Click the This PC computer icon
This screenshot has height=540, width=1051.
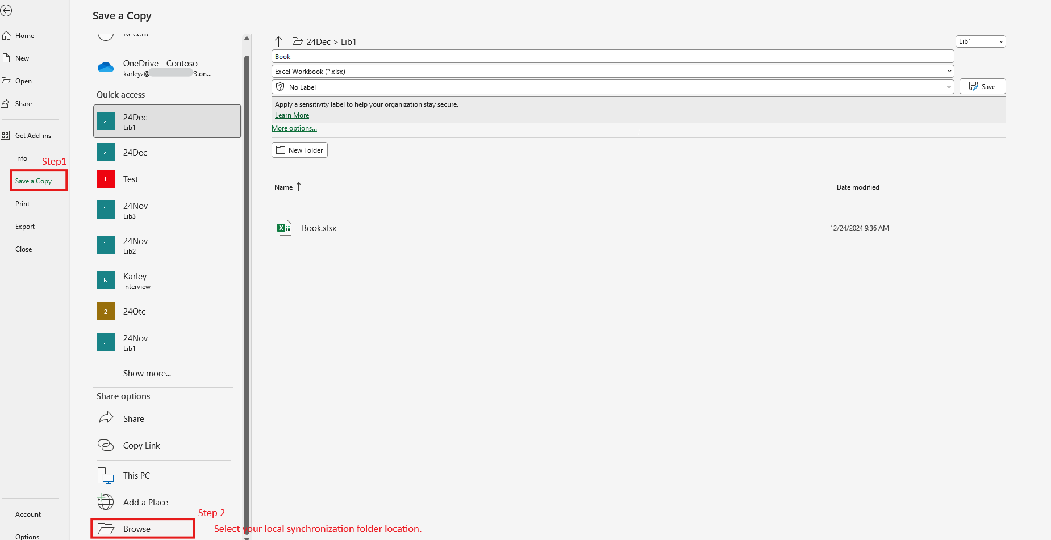click(106, 476)
